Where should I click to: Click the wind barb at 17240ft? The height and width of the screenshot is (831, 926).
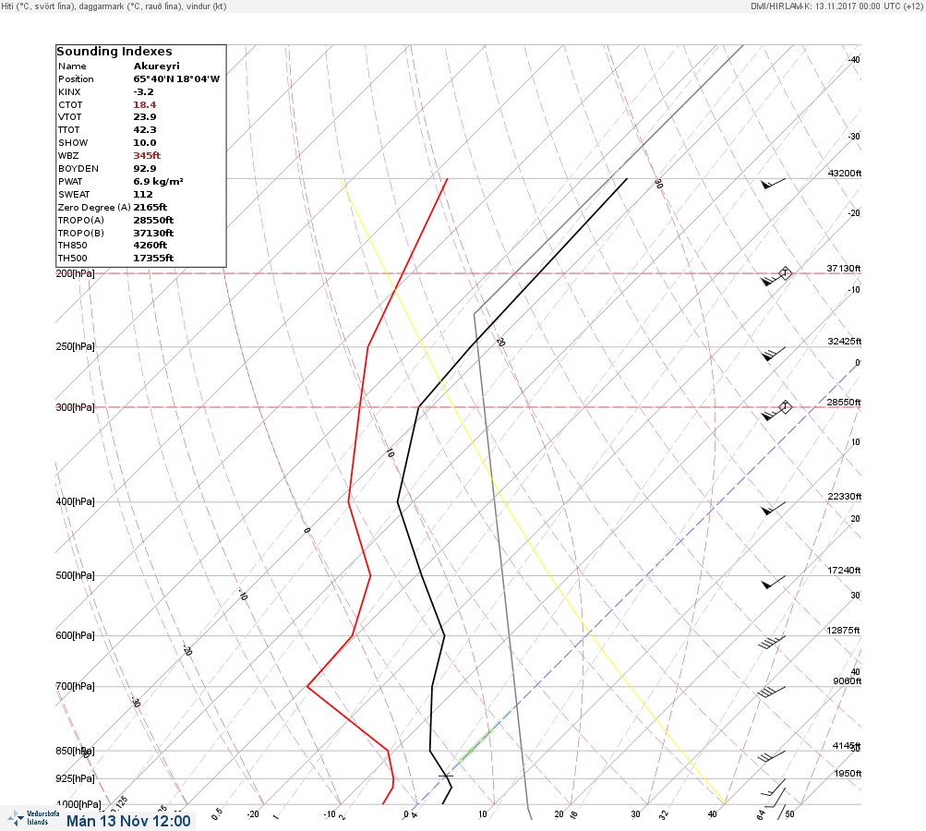tap(773, 583)
